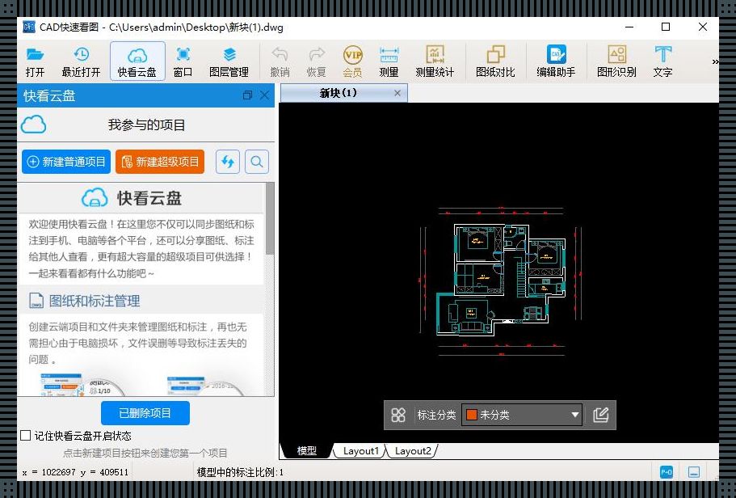
Task: Click the status bar panel toggle icon
Action: pyautogui.click(x=694, y=472)
